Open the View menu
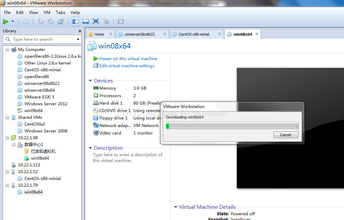This screenshot has width=344, height=220. click(x=34, y=13)
